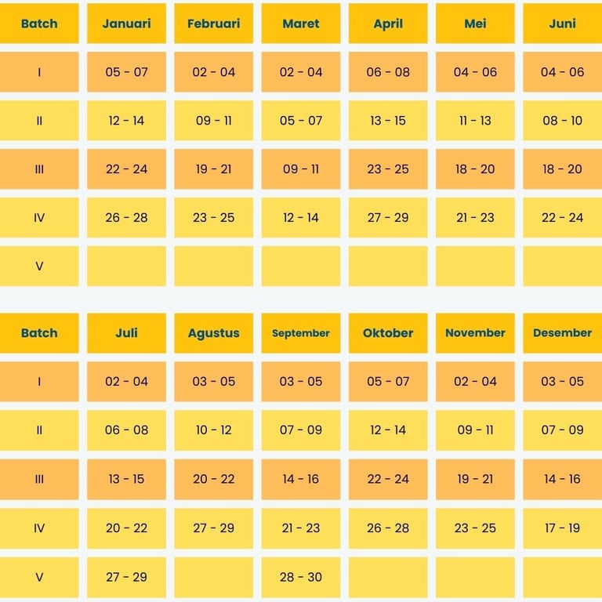Click Juli Batch V dates 27 - 29
Image resolution: width=602 pixels, height=602 pixels.
(126, 577)
